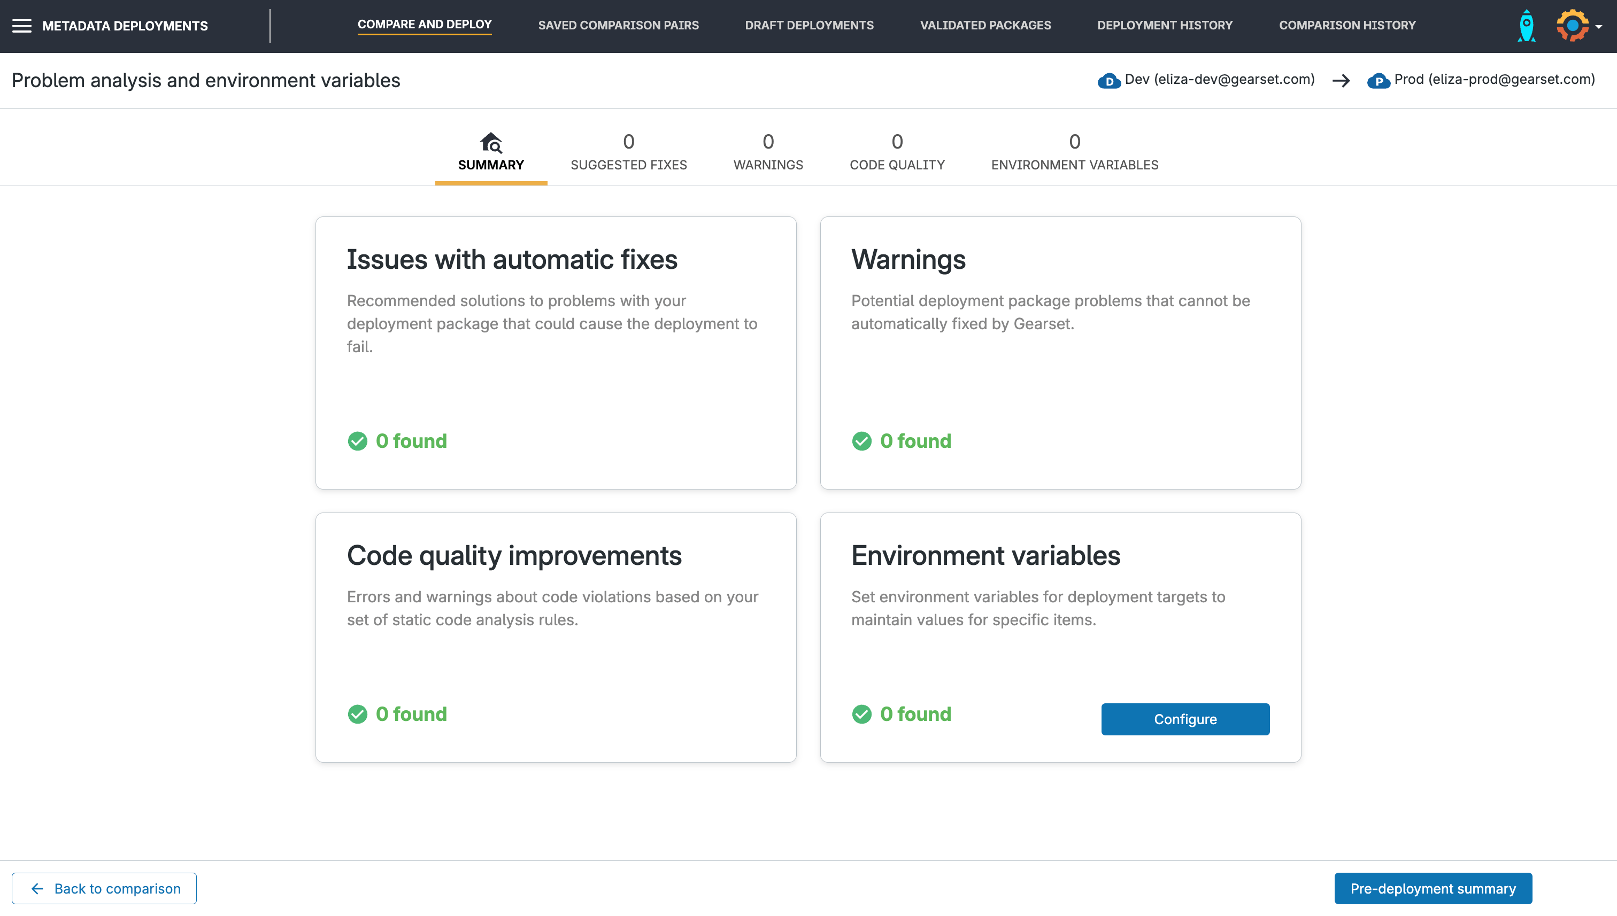Open Draft Deployments page

(x=809, y=26)
